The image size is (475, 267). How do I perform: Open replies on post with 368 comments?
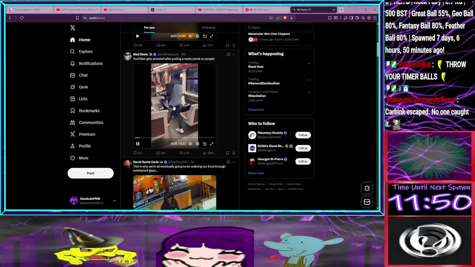coord(138,45)
